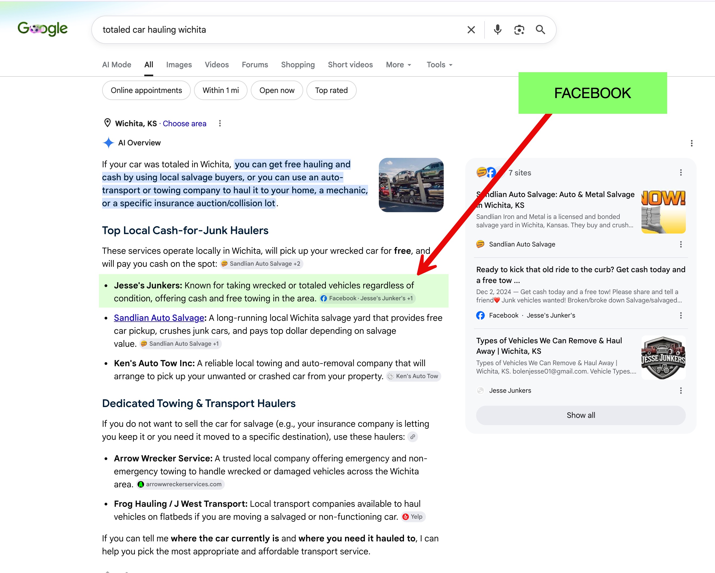Apply the Top rated filter chip
The image size is (715, 573).
(331, 90)
